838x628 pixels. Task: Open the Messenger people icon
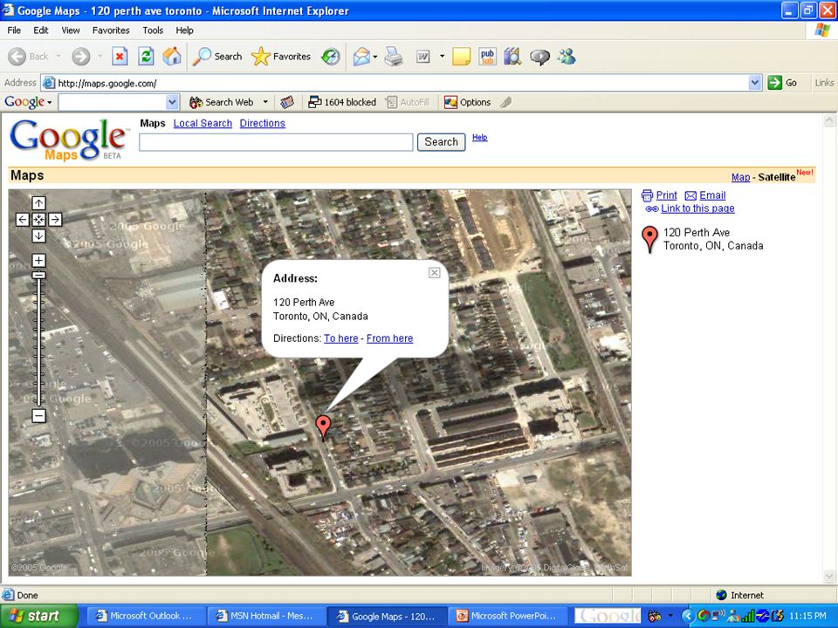567,56
